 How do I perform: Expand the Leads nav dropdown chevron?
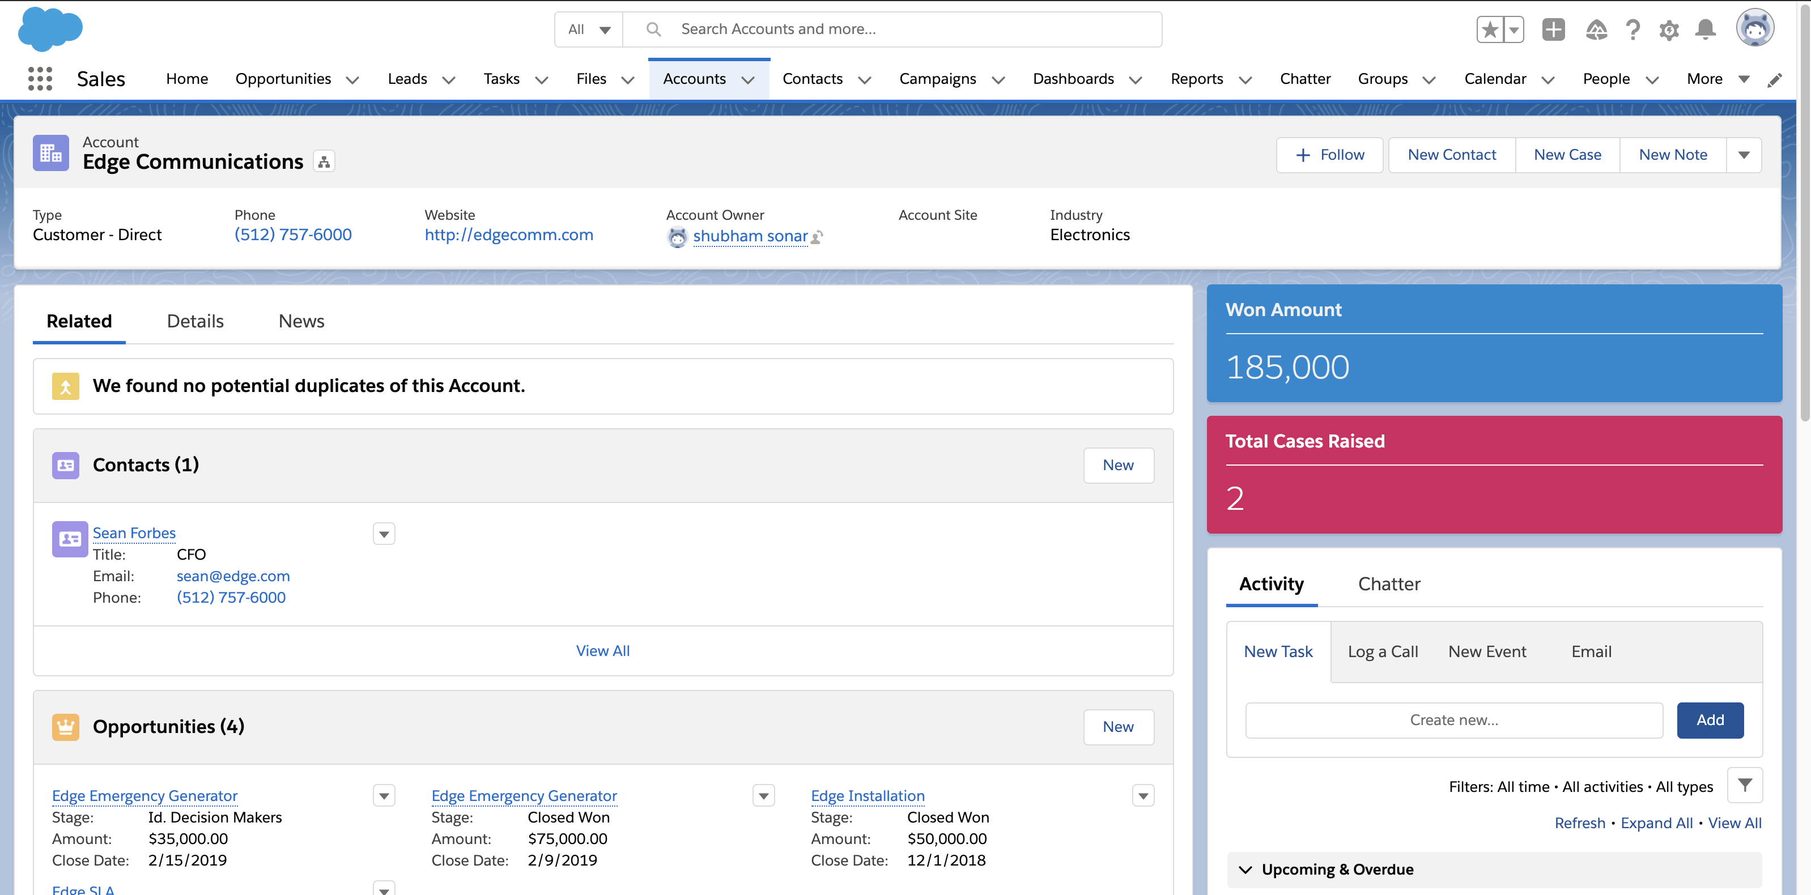pos(449,80)
